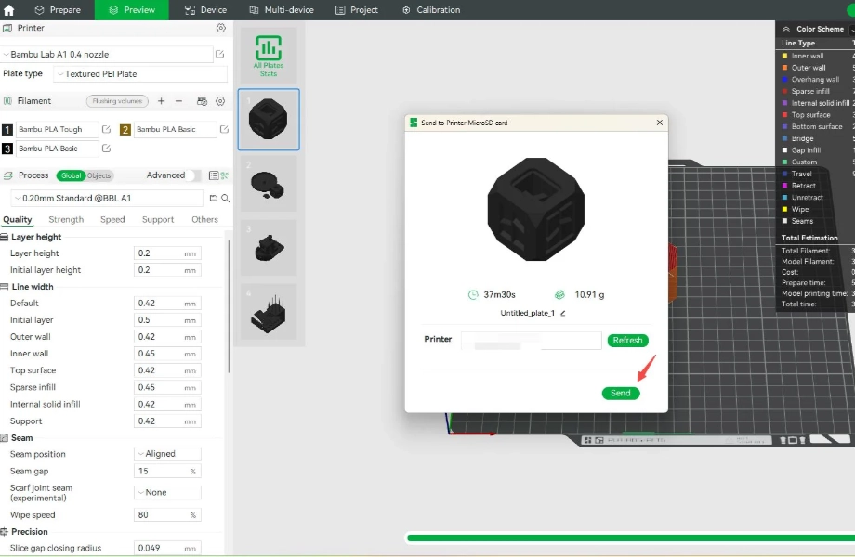The height and width of the screenshot is (557, 855).
Task: Open All Plates Stats
Action: tap(269, 56)
